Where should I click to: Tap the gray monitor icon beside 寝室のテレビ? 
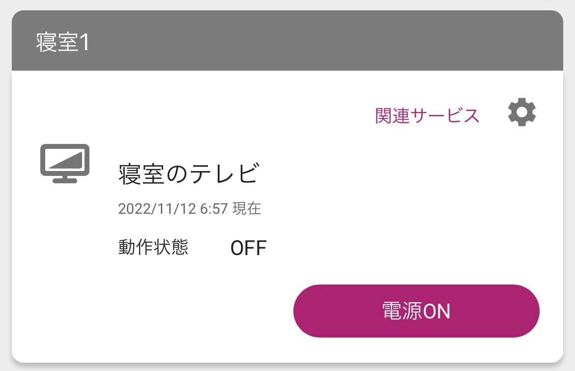(64, 163)
